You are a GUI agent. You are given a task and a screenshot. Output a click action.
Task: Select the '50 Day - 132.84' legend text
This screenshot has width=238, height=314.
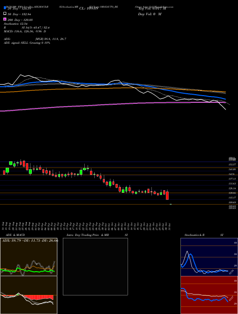point(19,14)
